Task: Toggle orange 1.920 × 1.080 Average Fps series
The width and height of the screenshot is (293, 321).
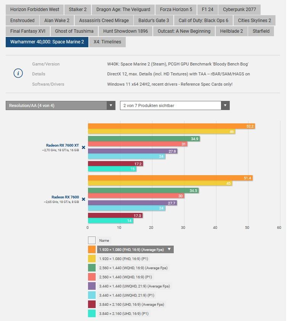Action: click(92, 249)
